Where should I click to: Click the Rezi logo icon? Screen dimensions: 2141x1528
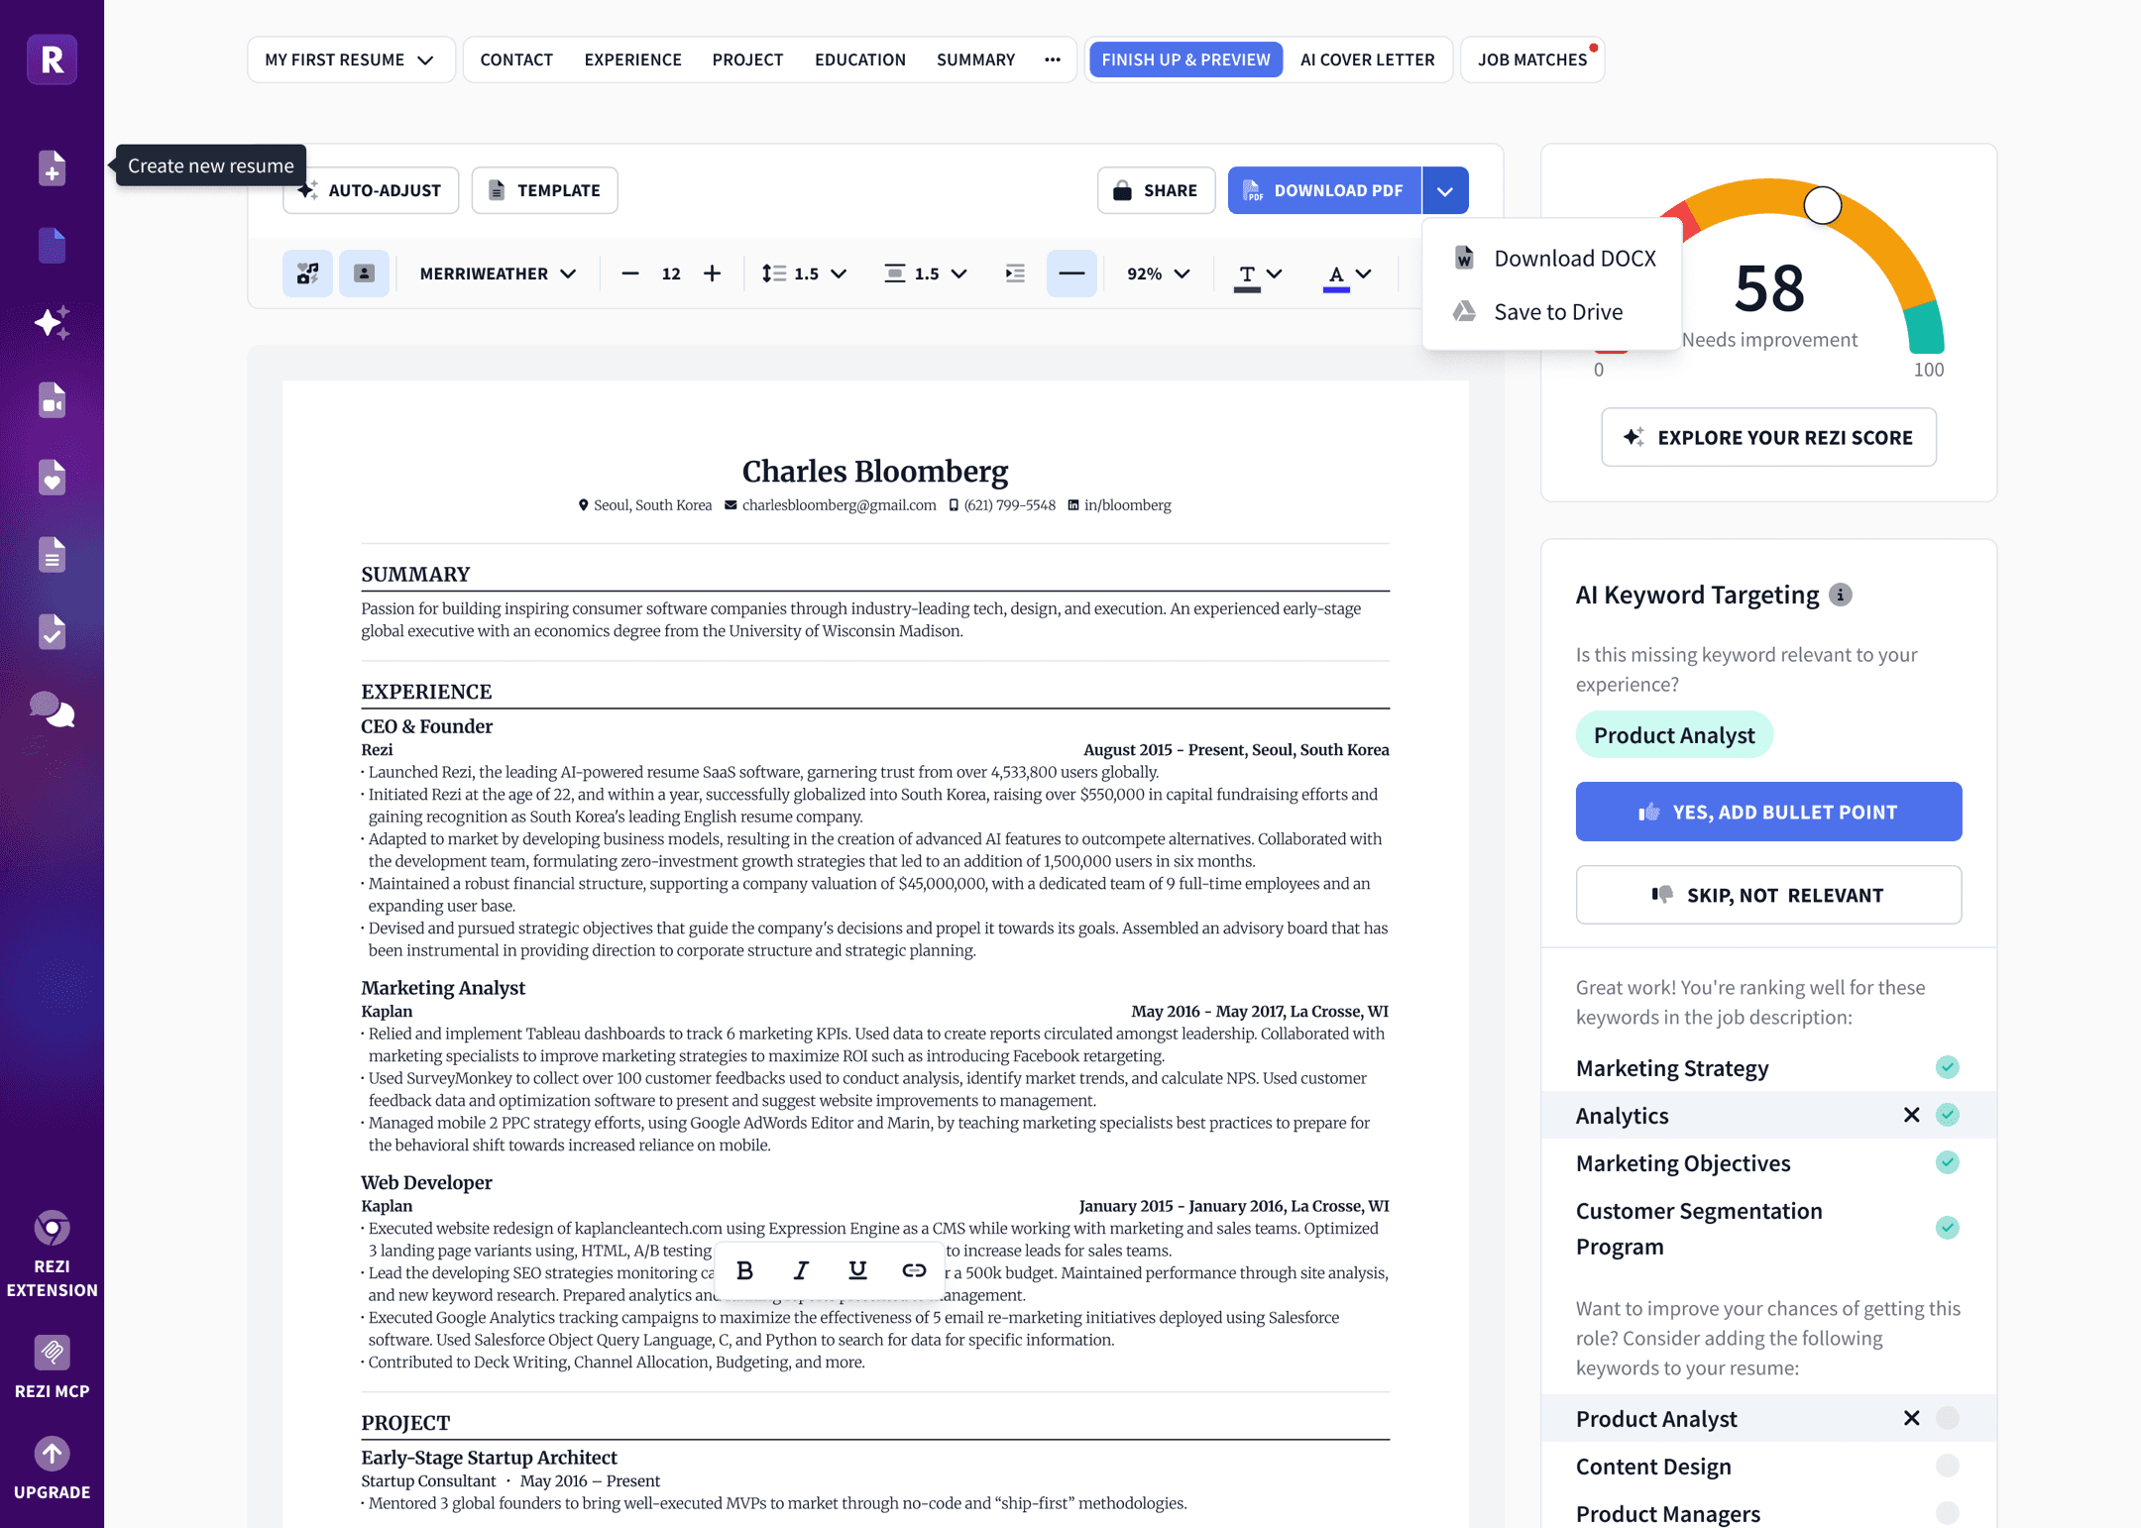tap(52, 59)
